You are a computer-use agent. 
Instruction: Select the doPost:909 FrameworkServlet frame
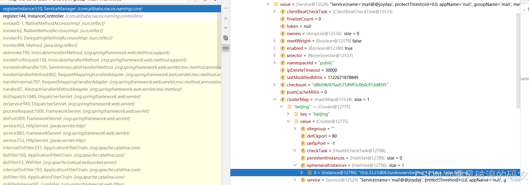(32, 119)
